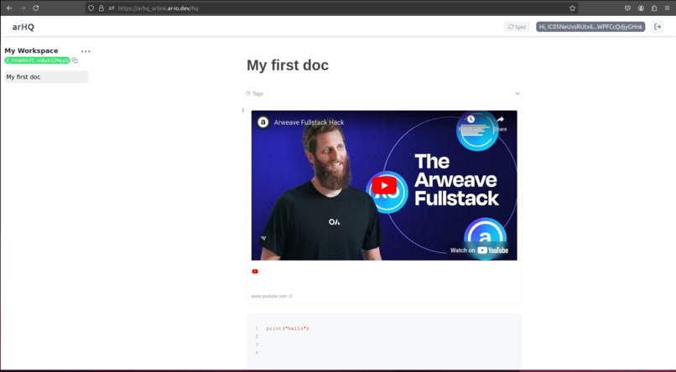The width and height of the screenshot is (676, 372).
Task: Go back in browser history
Action: click(9, 8)
